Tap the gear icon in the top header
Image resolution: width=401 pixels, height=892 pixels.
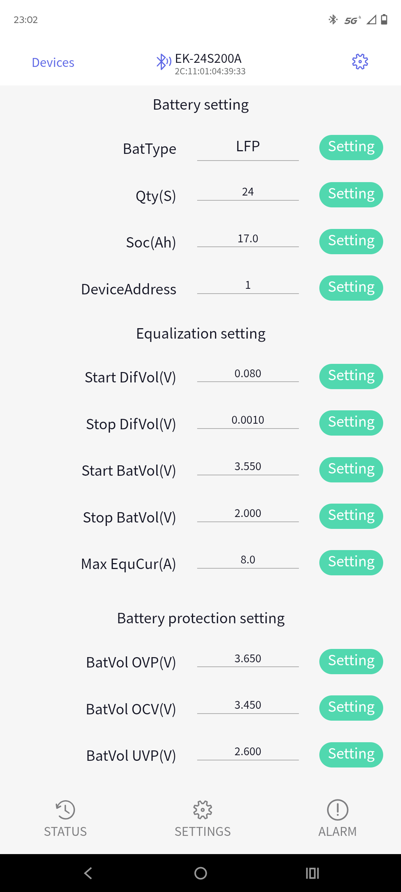coord(360,62)
